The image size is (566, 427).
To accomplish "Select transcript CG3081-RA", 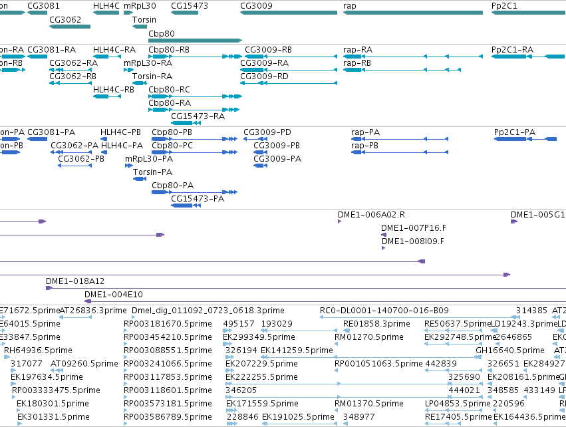I will [37, 57].
